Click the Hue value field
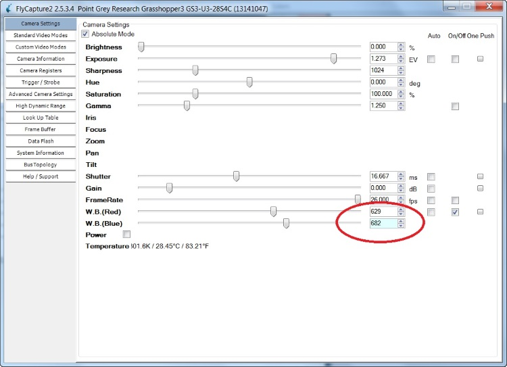 [x=383, y=82]
